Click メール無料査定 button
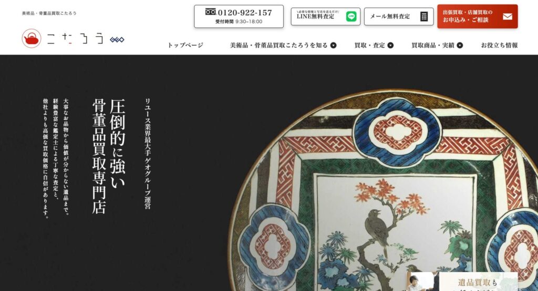Screen dimensions: 538x291 point(399,16)
